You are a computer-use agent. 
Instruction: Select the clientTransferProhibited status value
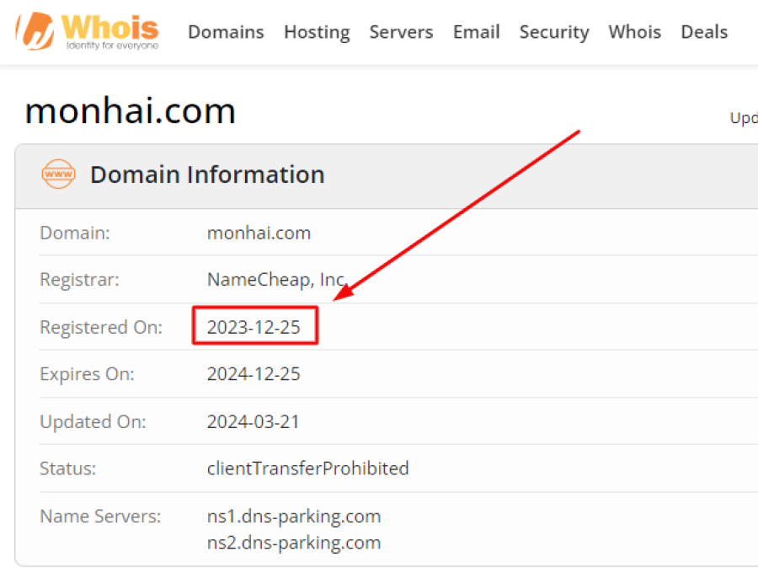coord(308,469)
